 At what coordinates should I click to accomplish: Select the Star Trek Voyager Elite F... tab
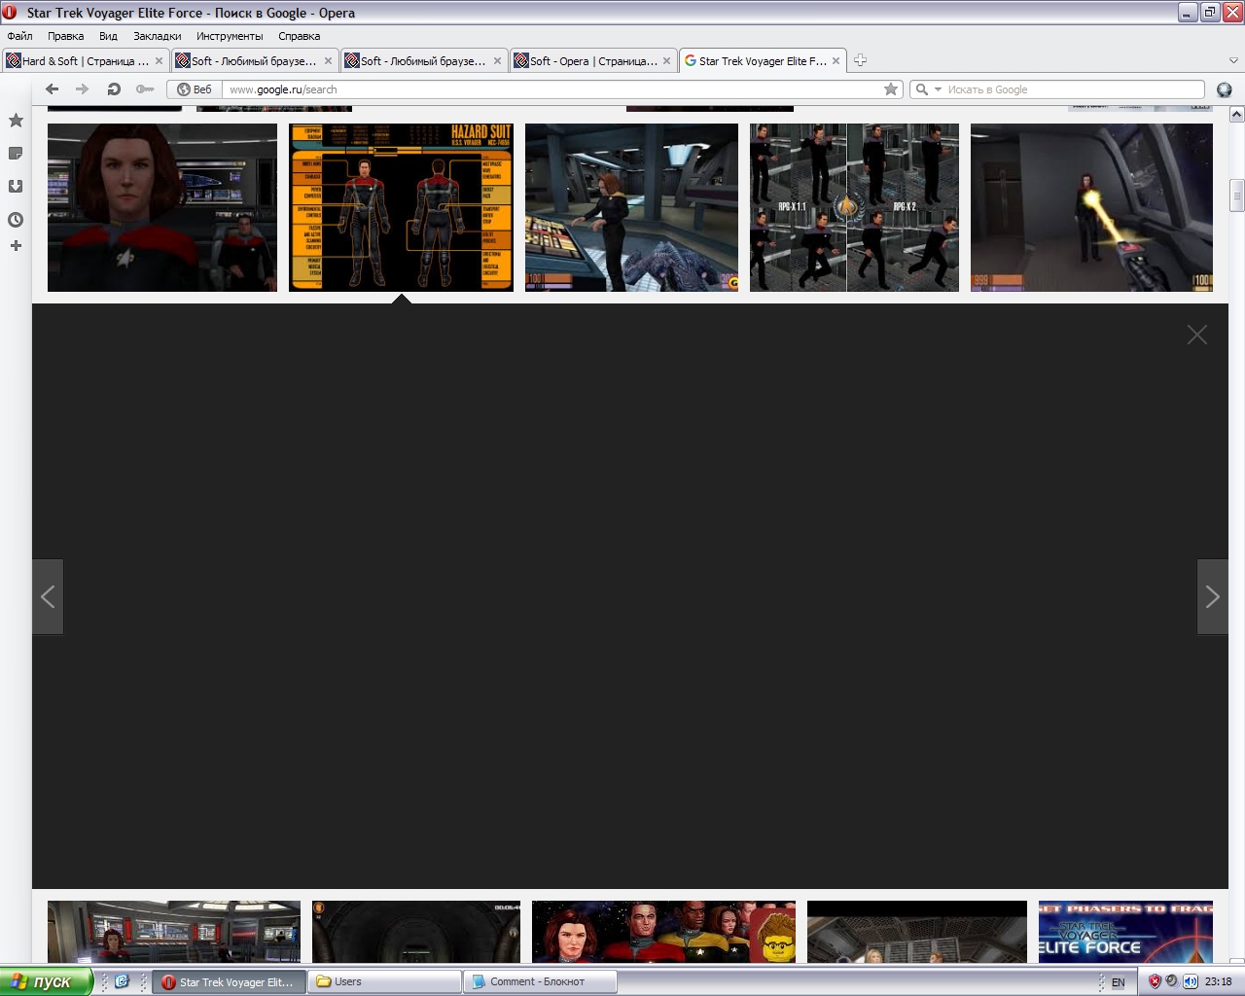tap(763, 60)
